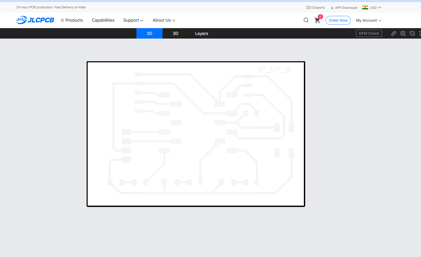Screen dimensions: 421x257
Task: Open the Capabilities page
Action: [x=103, y=20]
